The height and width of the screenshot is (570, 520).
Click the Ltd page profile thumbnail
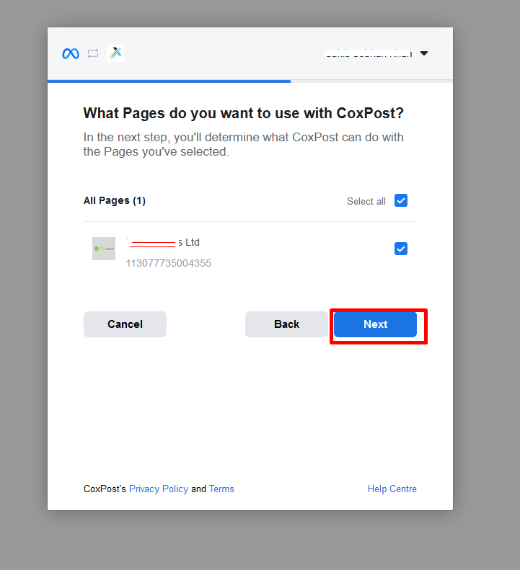(x=104, y=249)
